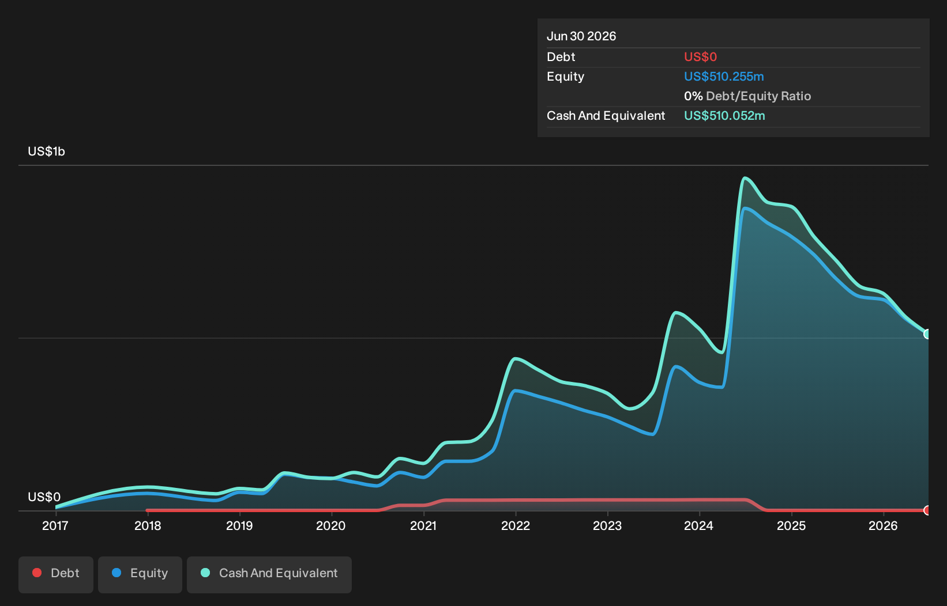Click the 2023 x-axis label
Image resolution: width=947 pixels, height=606 pixels.
click(x=607, y=525)
